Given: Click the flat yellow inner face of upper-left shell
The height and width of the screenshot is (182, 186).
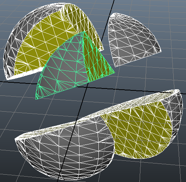Looking at the screenshot, I should 42,43.
